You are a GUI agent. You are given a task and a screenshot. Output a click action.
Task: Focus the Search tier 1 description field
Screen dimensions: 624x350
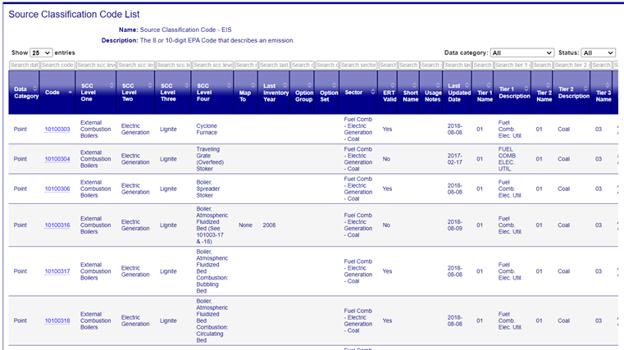point(512,65)
